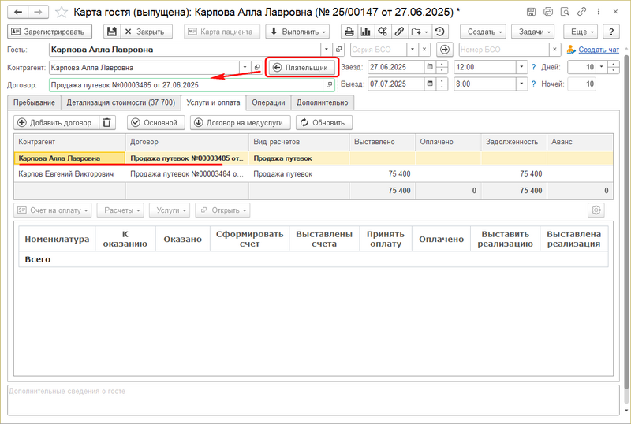Click the Зарегистрировать button
This screenshot has height=424, width=631.
click(50, 32)
